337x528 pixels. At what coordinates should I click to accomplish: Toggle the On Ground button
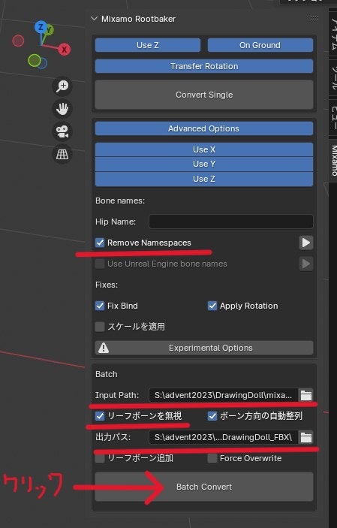(x=260, y=45)
